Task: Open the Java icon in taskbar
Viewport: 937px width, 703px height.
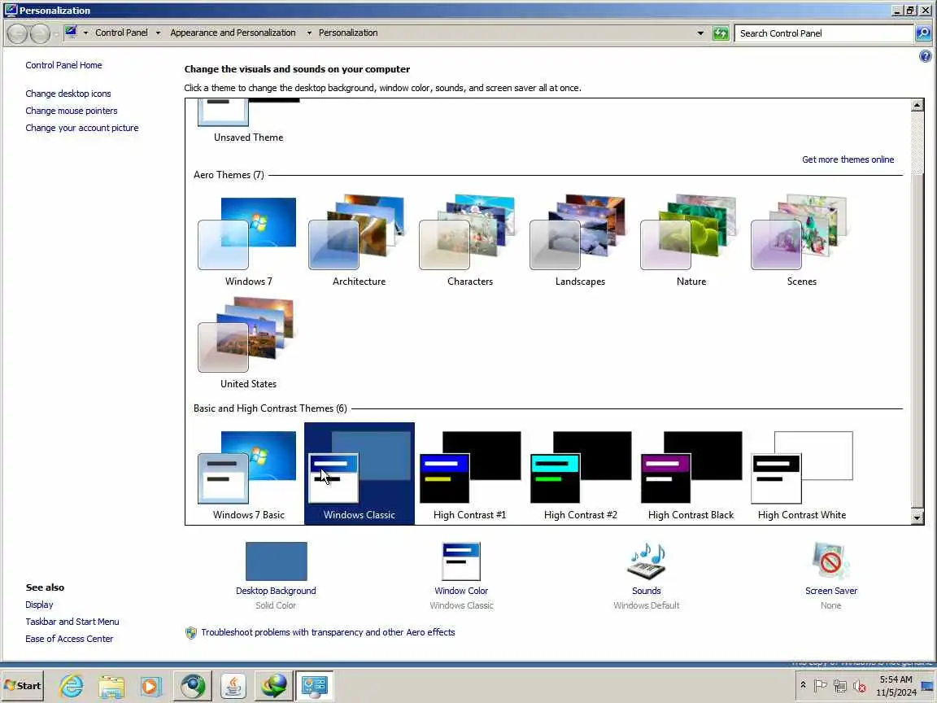Action: coord(233,686)
